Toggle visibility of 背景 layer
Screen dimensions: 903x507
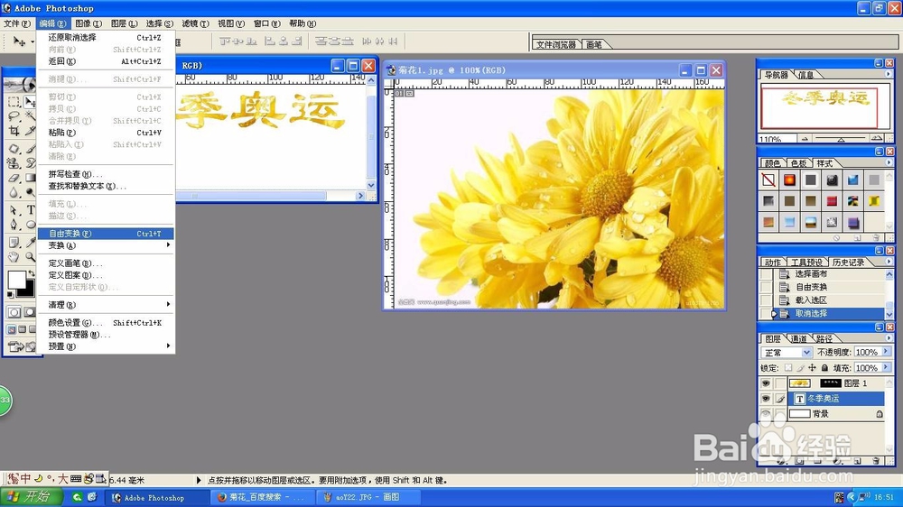[x=766, y=413]
